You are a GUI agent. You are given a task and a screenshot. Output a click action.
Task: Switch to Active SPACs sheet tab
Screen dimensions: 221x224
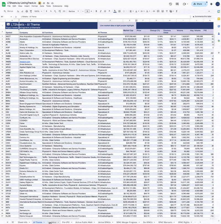[x=104, y=222]
